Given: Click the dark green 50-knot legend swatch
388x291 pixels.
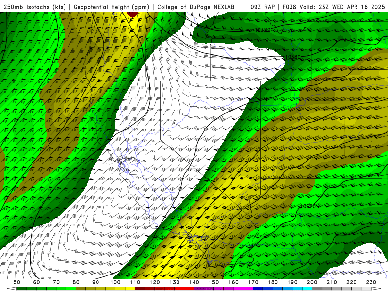Looking at the screenshot, I should pos(22,289).
